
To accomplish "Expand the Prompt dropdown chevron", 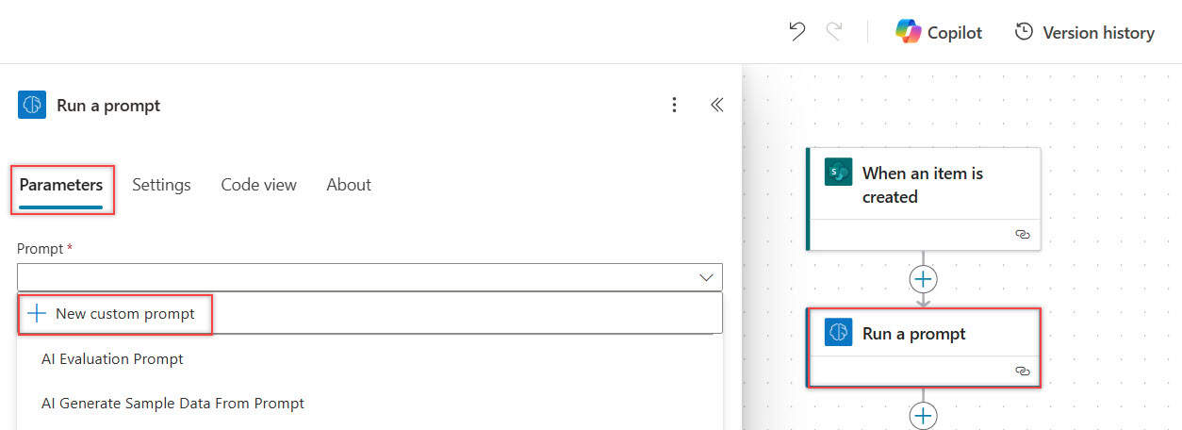I will (707, 277).
